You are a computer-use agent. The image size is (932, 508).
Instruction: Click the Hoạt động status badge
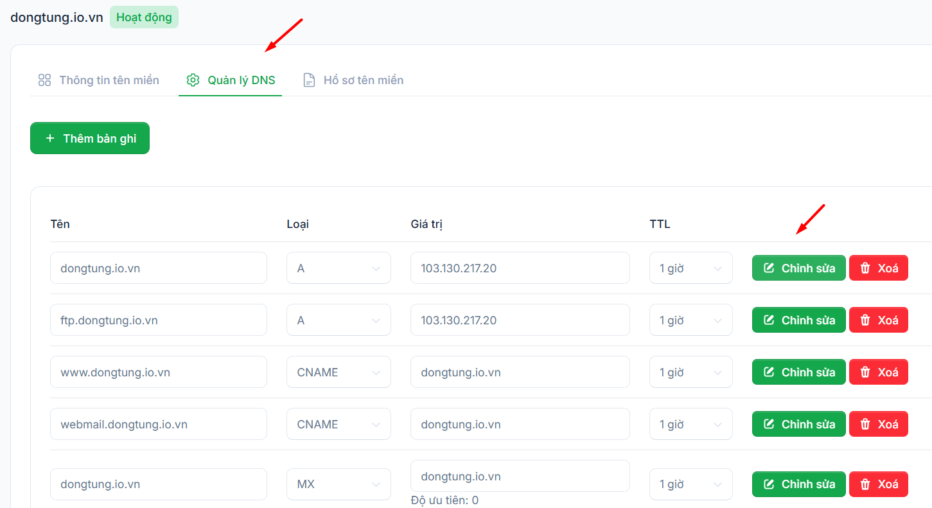click(x=144, y=17)
